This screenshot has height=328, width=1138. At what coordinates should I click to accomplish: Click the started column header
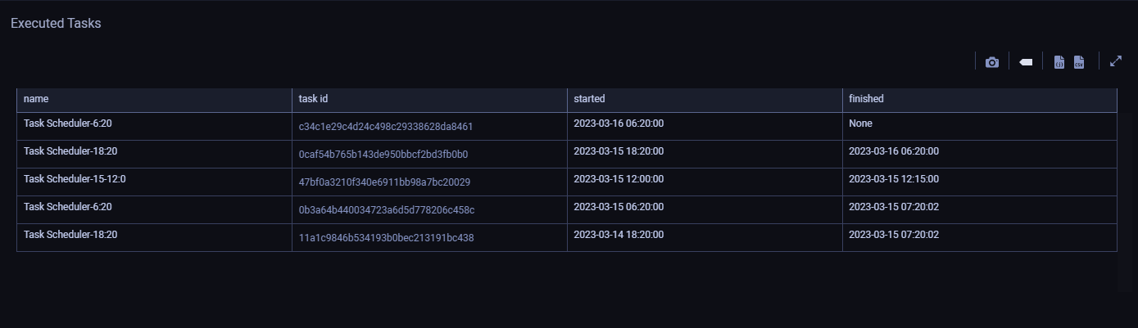[589, 99]
